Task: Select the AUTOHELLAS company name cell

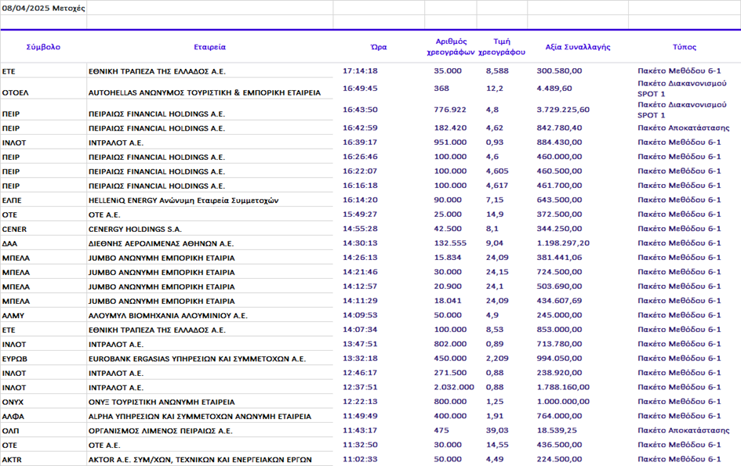Action: click(205, 92)
